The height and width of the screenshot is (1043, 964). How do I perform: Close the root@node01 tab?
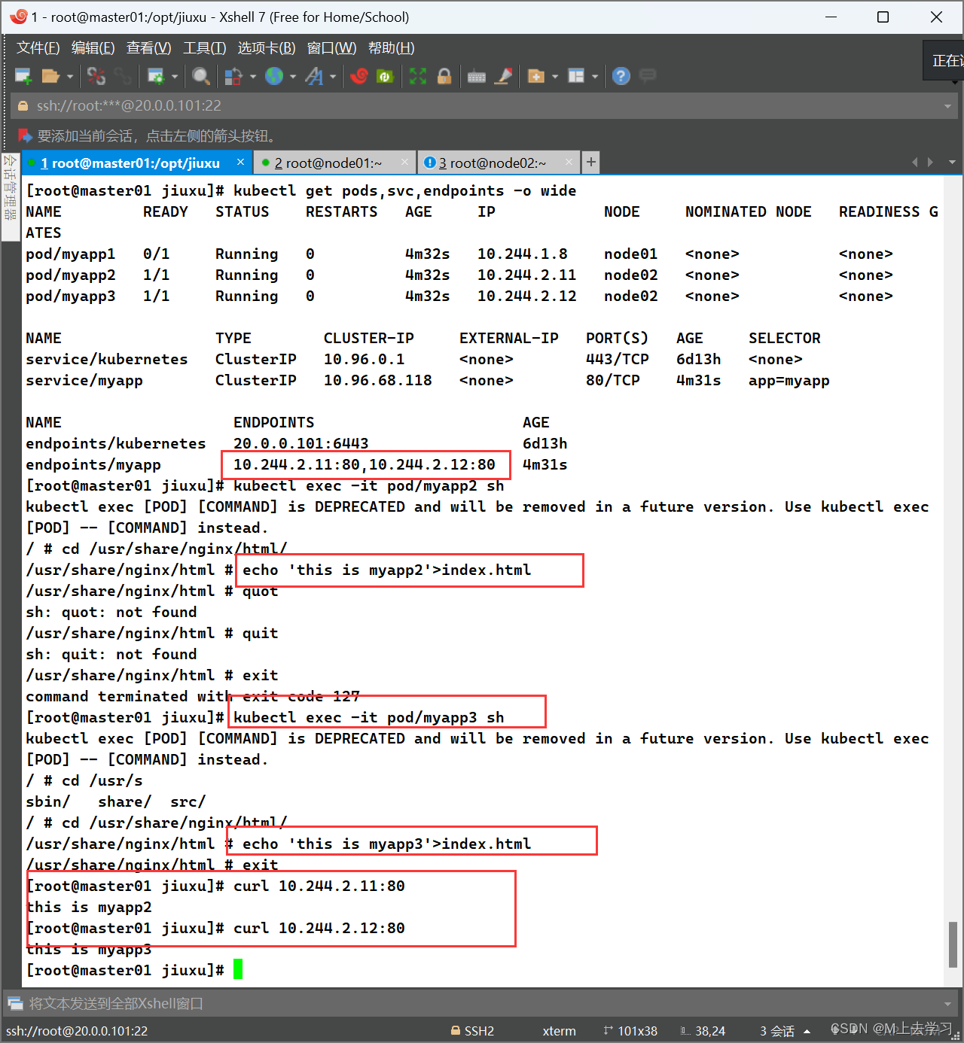coord(405,162)
